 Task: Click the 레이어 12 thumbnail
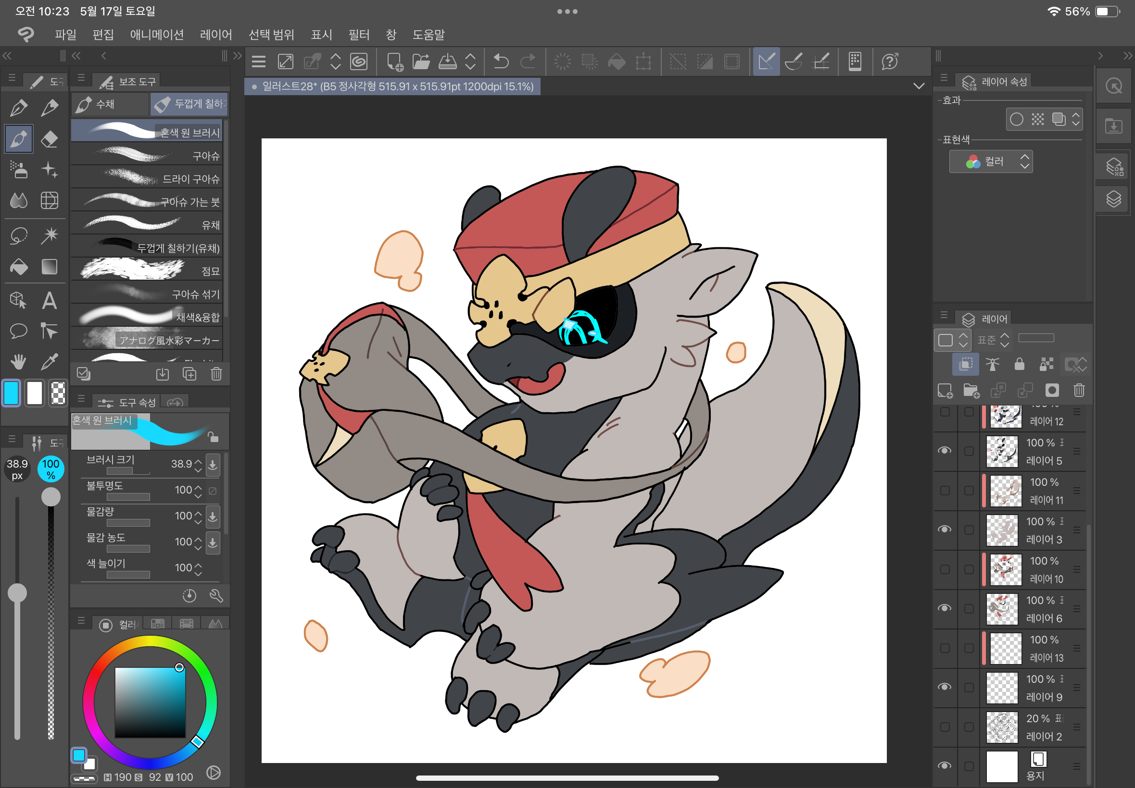1006,416
